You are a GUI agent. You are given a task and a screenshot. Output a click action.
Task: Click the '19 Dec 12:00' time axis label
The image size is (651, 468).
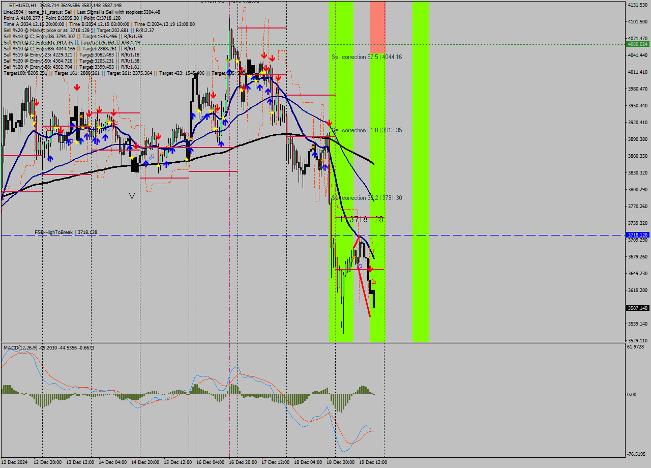pos(373,462)
